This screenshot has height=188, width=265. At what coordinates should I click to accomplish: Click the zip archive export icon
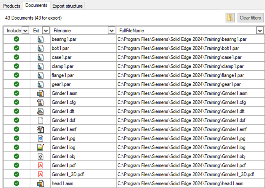pos(230,18)
